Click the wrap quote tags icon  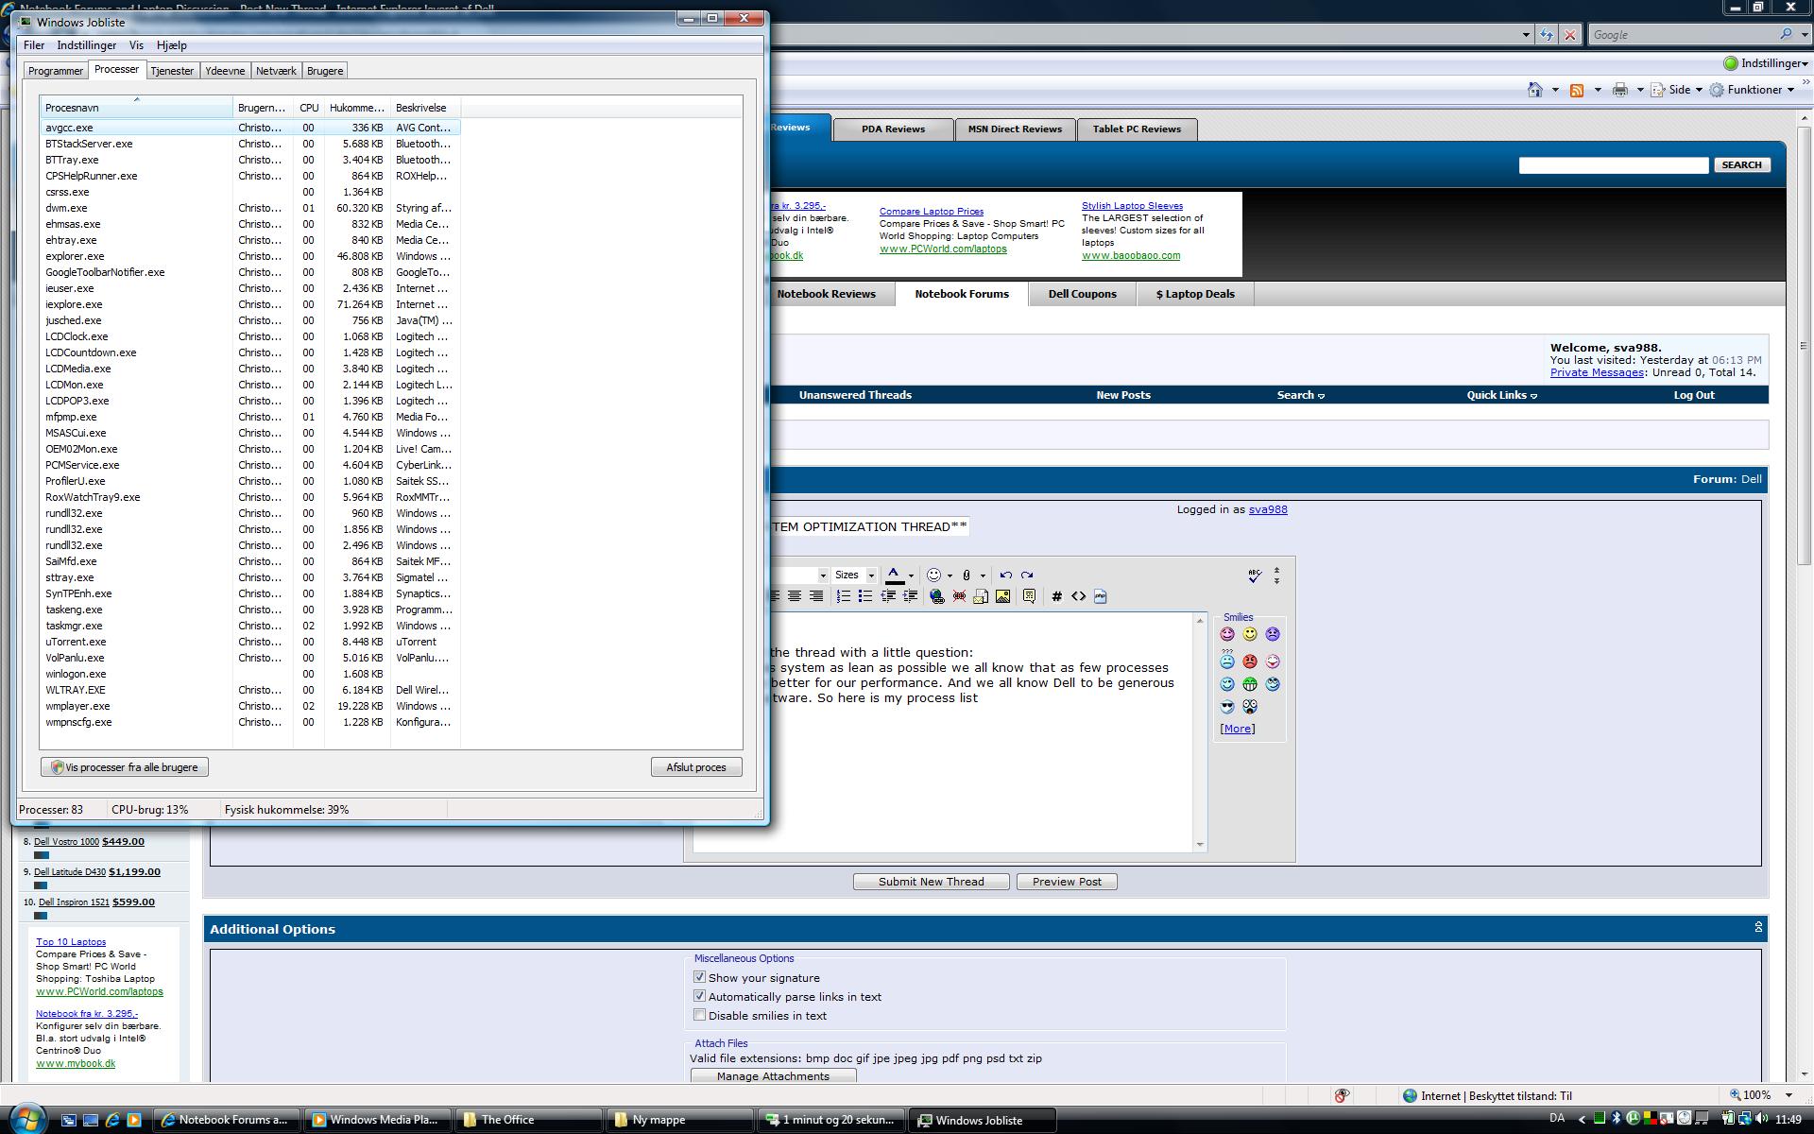click(x=1029, y=596)
